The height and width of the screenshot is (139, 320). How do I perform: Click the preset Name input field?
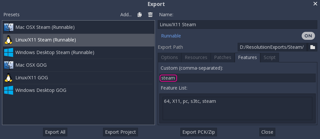click(x=237, y=25)
